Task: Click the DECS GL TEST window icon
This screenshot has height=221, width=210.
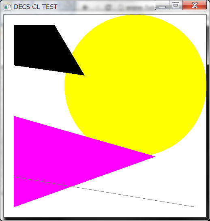Action: click(x=7, y=7)
